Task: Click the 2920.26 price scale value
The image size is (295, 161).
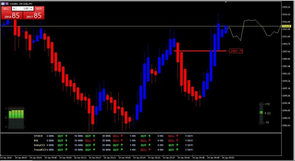Action: click(x=286, y=7)
